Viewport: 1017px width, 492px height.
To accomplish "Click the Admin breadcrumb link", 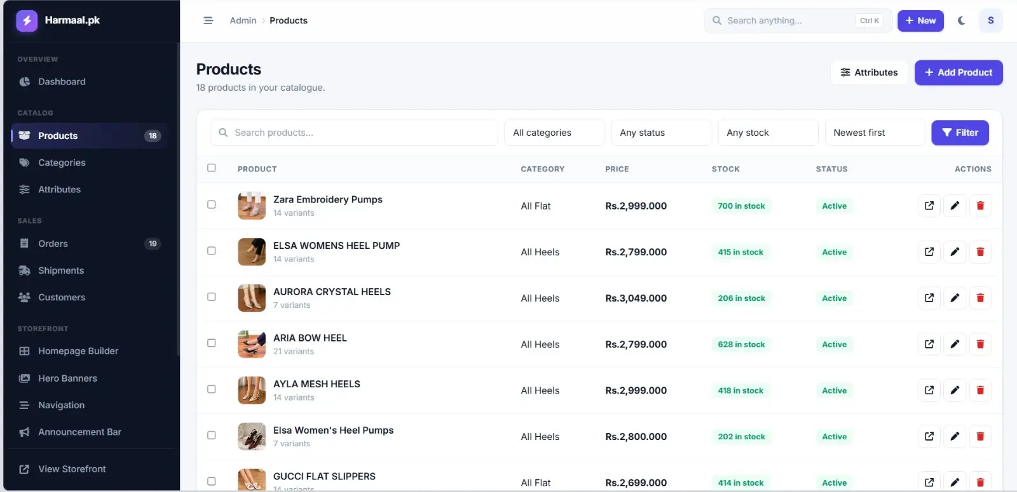I will (x=243, y=20).
